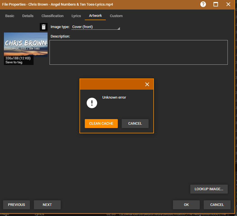This screenshot has width=237, height=216.
Task: Advance to the Next file
Action: (47, 205)
